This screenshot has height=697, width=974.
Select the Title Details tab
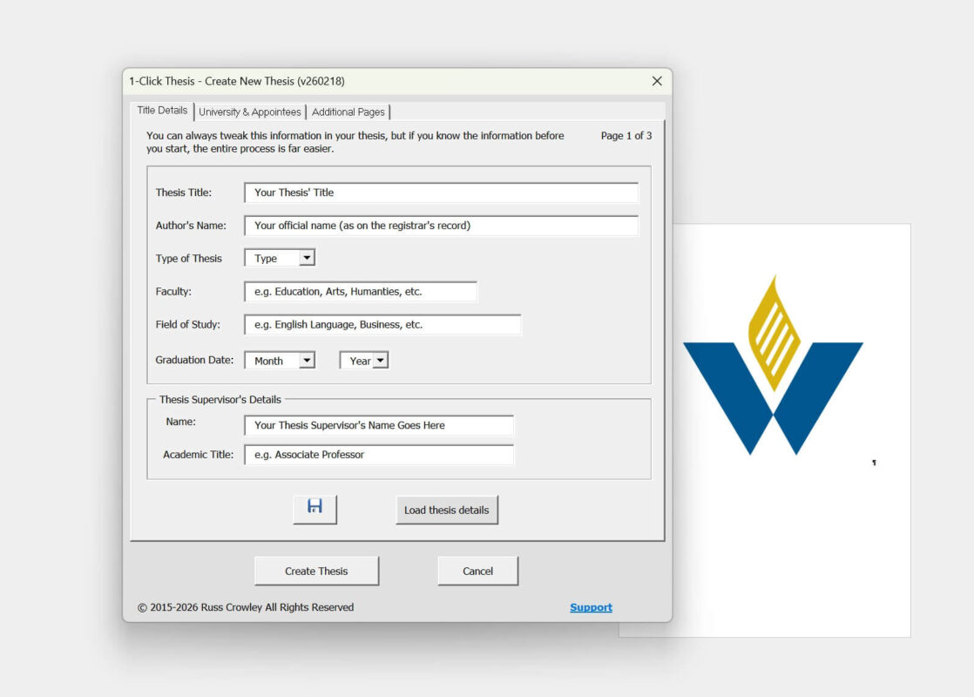pyautogui.click(x=162, y=111)
